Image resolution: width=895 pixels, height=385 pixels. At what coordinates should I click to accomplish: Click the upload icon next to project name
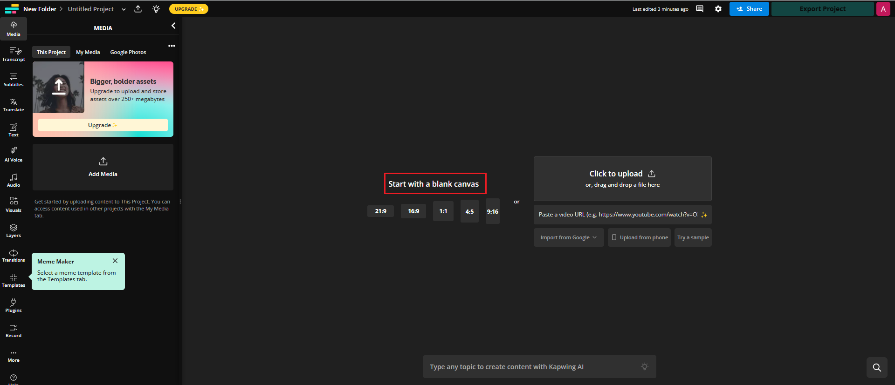pos(138,9)
